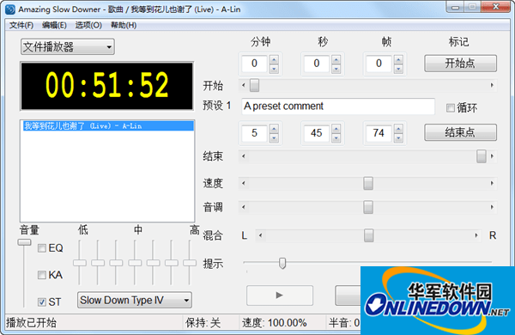Click the last EQ band slider under 高

(x=190, y=263)
